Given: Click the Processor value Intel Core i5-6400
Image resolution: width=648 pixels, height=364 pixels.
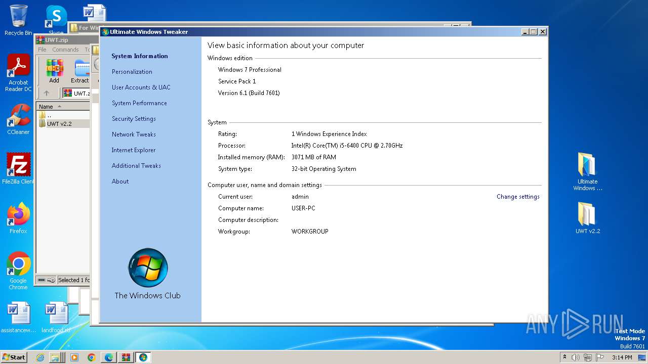Looking at the screenshot, I should pos(347,146).
